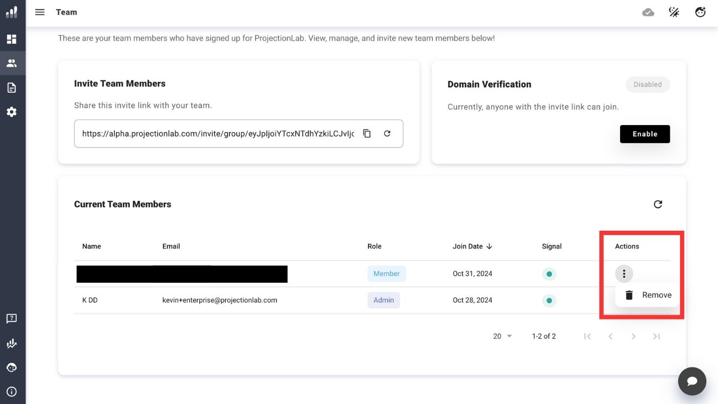The height and width of the screenshot is (404, 718).
Task: Expand the rows per page dropdown
Action: click(502, 336)
